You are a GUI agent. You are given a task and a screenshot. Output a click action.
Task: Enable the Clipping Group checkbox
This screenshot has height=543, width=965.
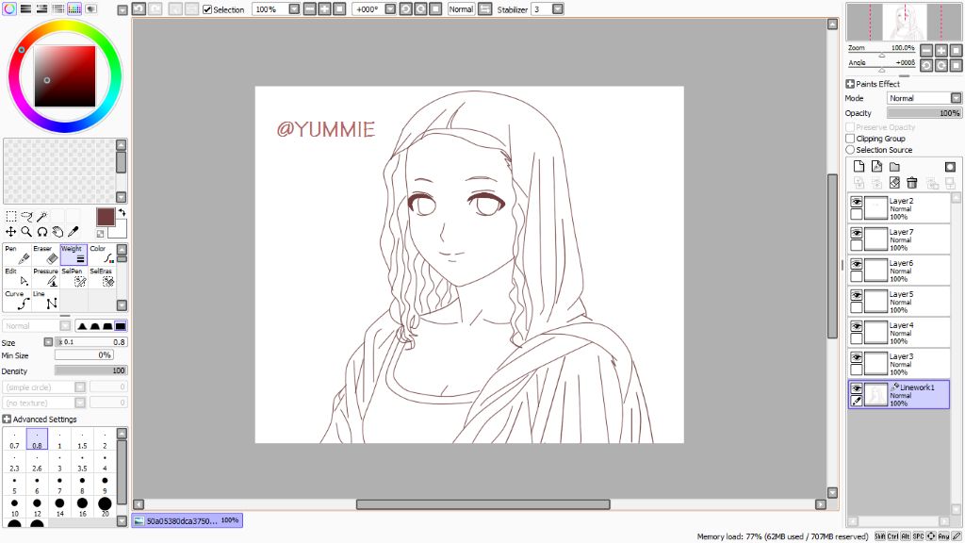850,139
